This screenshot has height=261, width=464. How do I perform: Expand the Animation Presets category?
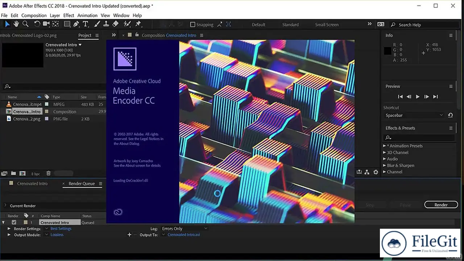pos(385,146)
